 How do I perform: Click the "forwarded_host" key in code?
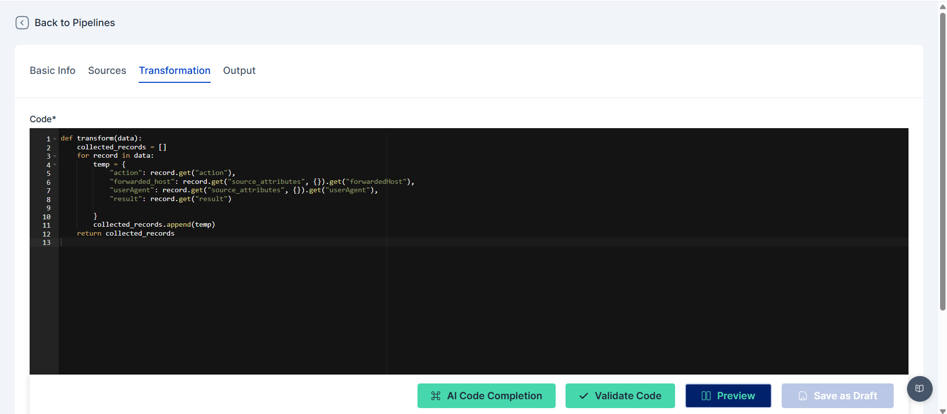point(142,182)
